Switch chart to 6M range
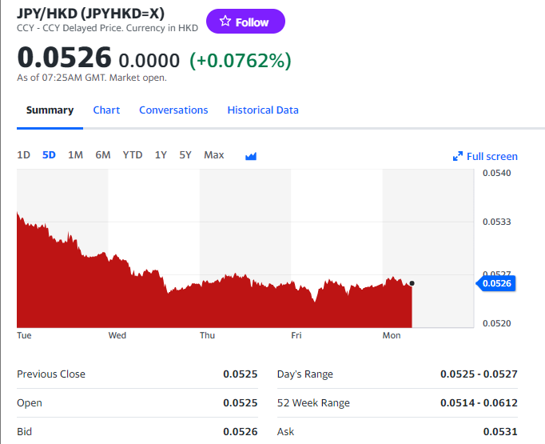545x444 pixels. point(103,155)
